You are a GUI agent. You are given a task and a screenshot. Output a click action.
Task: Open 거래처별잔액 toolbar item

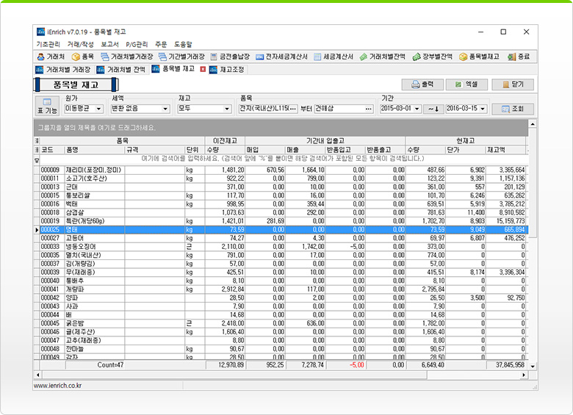pos(383,57)
